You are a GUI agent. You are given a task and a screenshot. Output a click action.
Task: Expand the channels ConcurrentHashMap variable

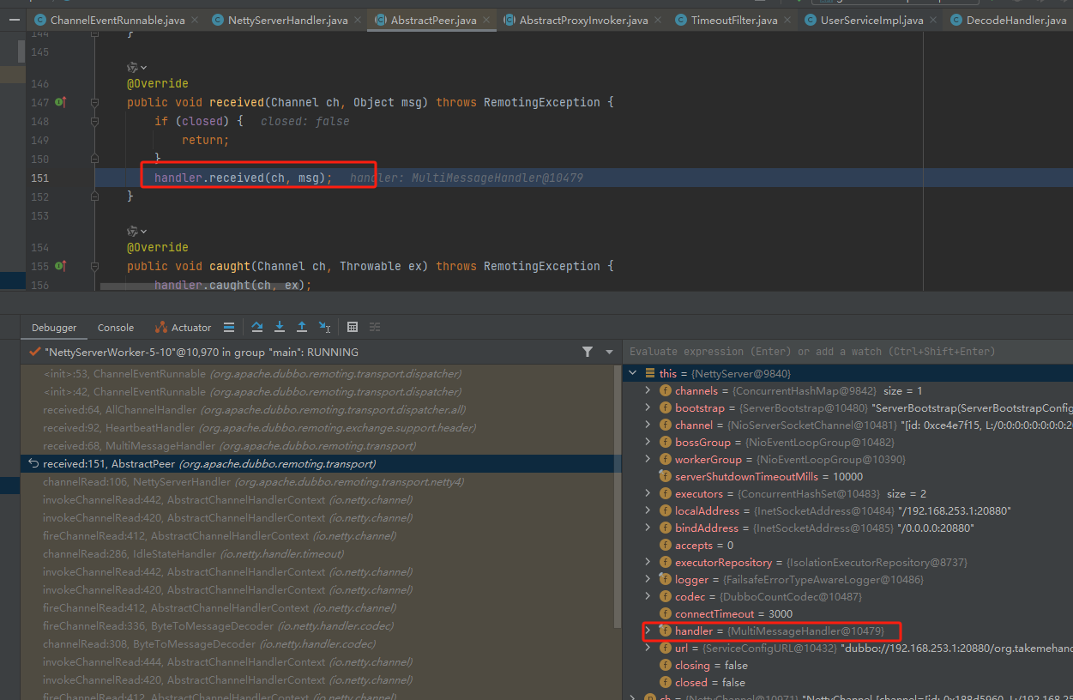point(649,390)
